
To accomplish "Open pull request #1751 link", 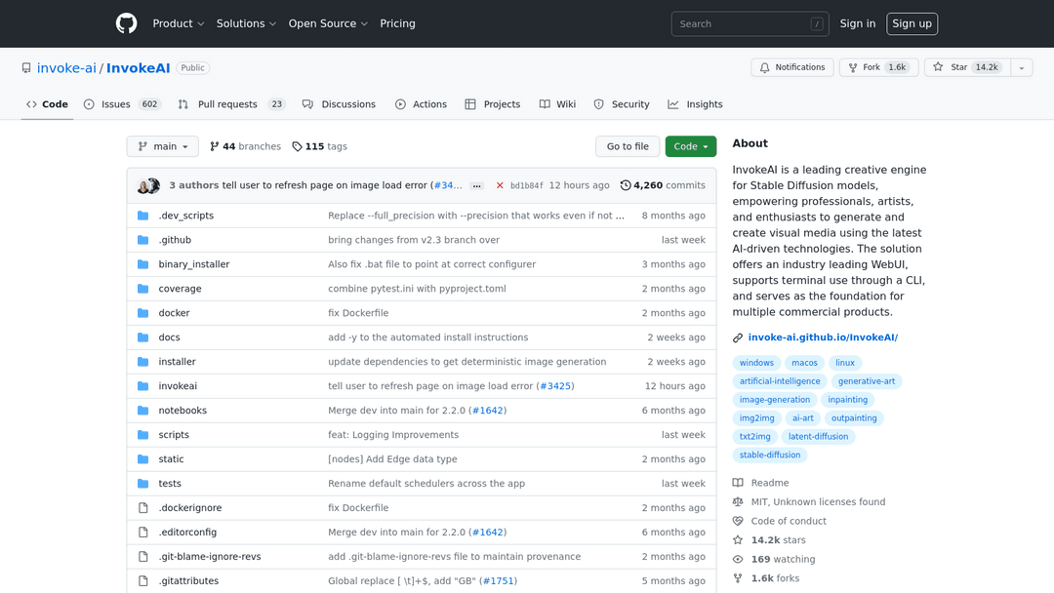I will [x=498, y=581].
